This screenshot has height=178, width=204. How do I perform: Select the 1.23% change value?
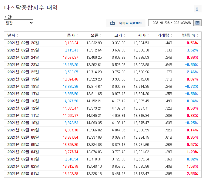(x=192, y=152)
